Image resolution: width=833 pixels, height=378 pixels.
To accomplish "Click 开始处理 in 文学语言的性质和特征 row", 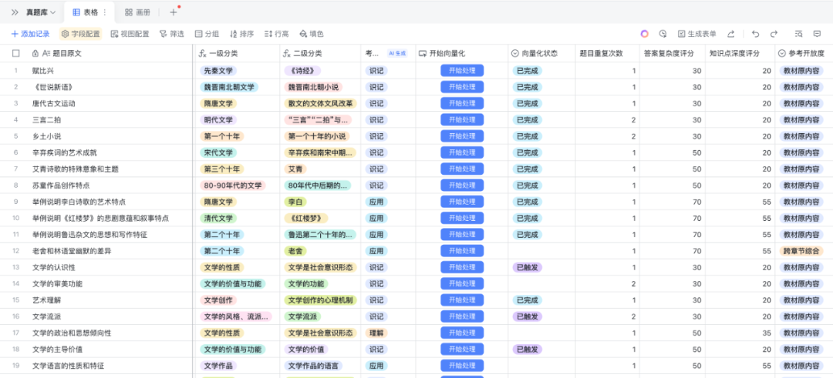I will [462, 366].
